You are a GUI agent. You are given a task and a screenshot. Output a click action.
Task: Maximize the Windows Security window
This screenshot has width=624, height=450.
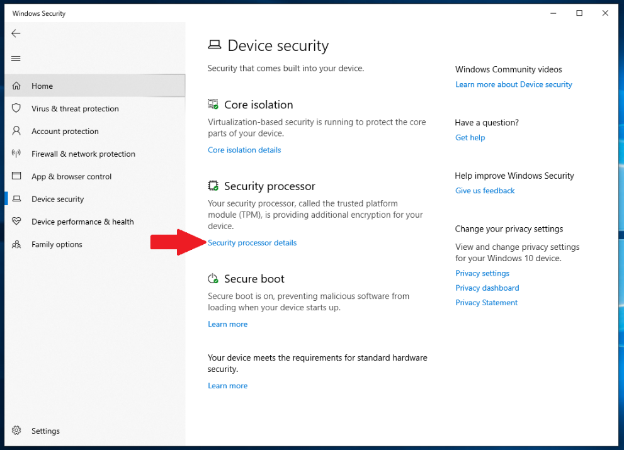(x=579, y=13)
